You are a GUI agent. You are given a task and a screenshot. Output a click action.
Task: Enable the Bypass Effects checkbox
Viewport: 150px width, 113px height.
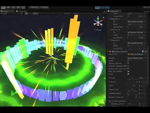tap(128, 63)
